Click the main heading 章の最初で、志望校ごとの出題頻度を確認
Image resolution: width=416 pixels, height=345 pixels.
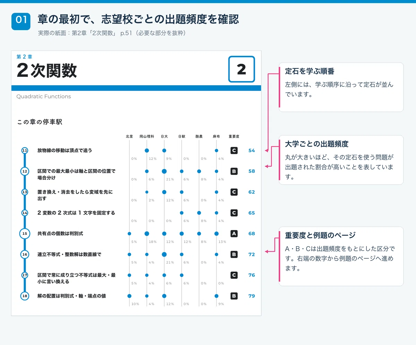click(138, 19)
